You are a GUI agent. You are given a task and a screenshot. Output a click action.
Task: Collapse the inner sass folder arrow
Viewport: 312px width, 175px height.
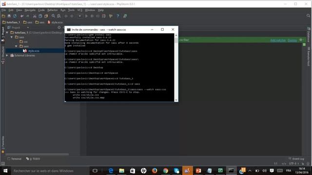(16, 46)
